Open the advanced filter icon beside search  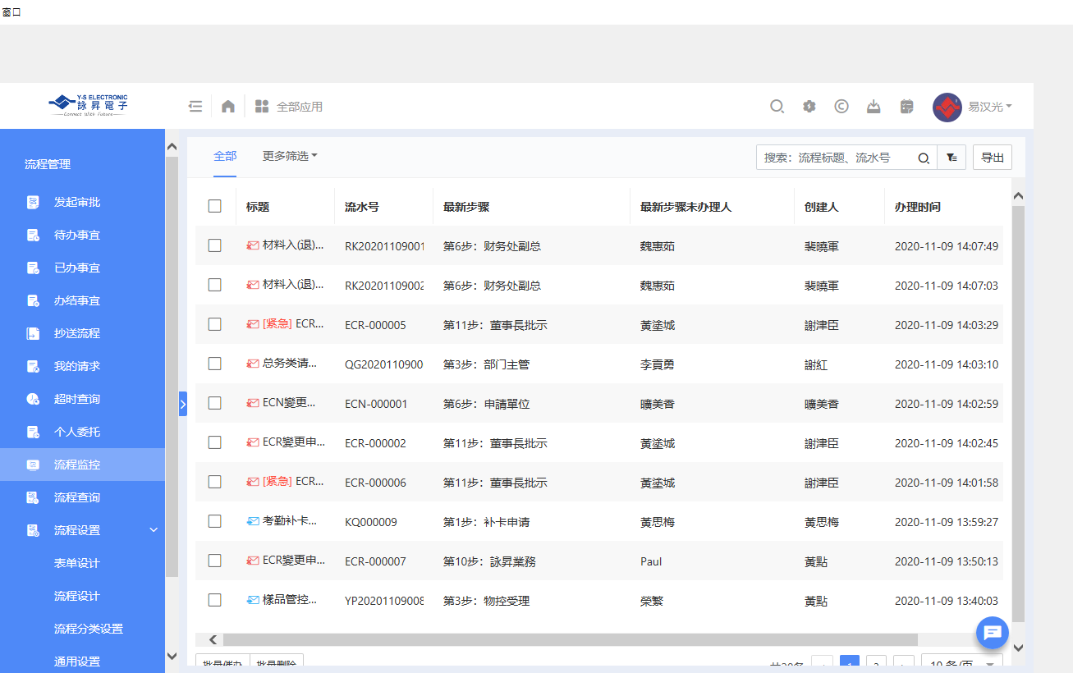point(951,158)
